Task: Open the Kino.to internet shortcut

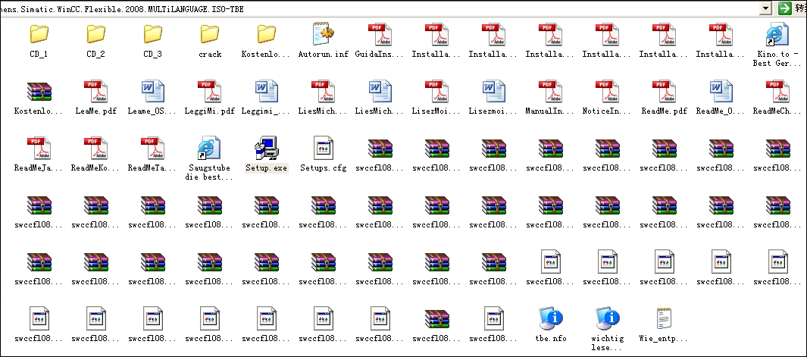Action: 777,34
